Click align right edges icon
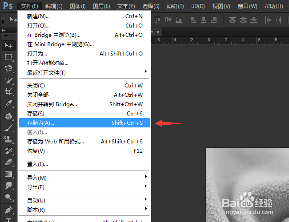 tap(214, 20)
